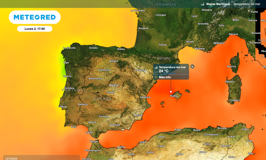
Task: Click the Cádiz city label
Action: point(89,132)
